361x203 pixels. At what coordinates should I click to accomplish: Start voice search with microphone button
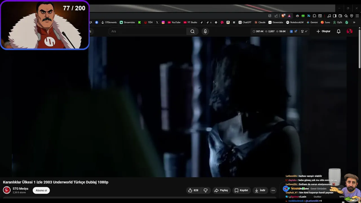tap(205, 31)
